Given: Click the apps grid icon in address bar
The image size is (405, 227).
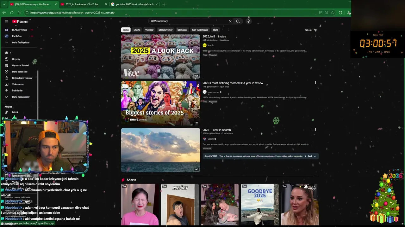Looking at the screenshot, I should point(321,13).
